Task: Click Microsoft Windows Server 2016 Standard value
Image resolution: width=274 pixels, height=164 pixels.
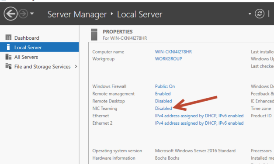Action: pyautogui.click(x=195, y=150)
